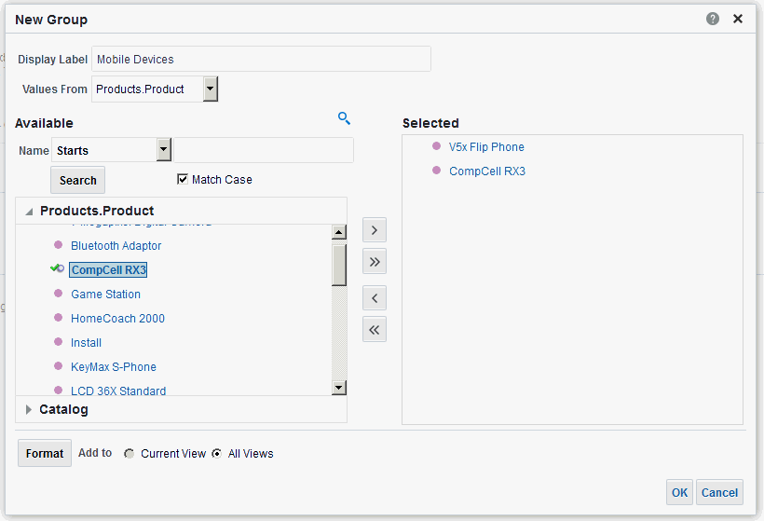Image resolution: width=764 pixels, height=521 pixels.
Task: Click the Search button
Action: pyautogui.click(x=78, y=180)
